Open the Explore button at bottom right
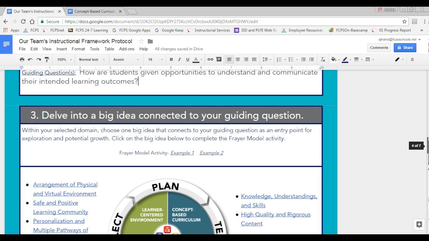The width and height of the screenshot is (429, 241). pos(419,225)
